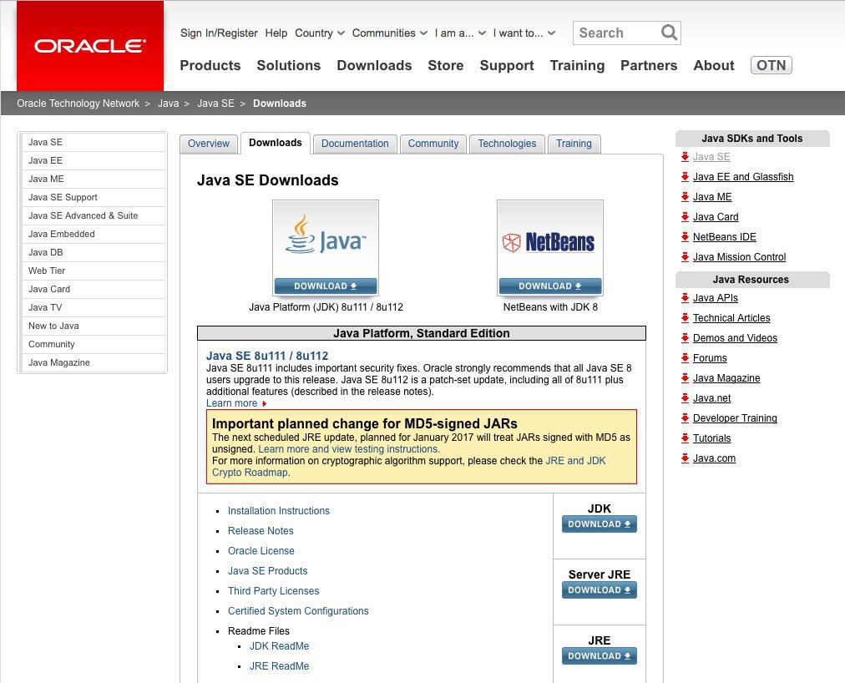Image resolution: width=845 pixels, height=683 pixels.
Task: Click red arrow icon beside Demos and Videos
Action: pos(685,338)
